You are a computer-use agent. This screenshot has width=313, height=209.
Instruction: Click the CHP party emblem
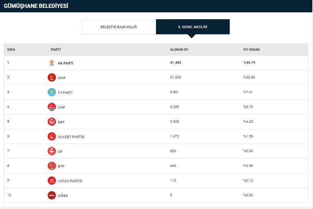click(x=52, y=107)
